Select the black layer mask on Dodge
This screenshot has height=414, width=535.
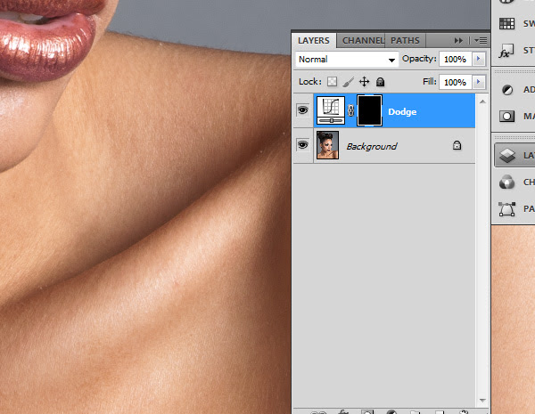(370, 112)
